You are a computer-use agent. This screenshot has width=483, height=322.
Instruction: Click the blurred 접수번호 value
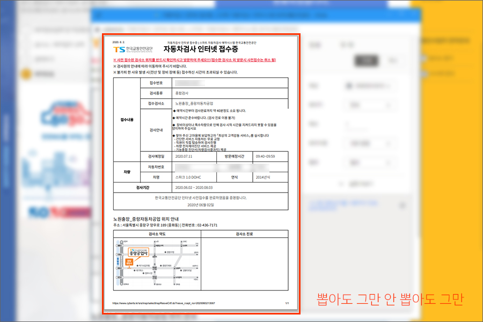click(190, 83)
